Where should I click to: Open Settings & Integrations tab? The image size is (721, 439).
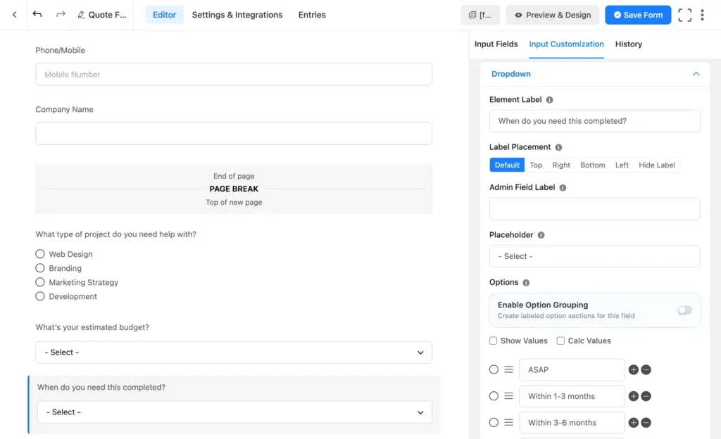(x=237, y=15)
